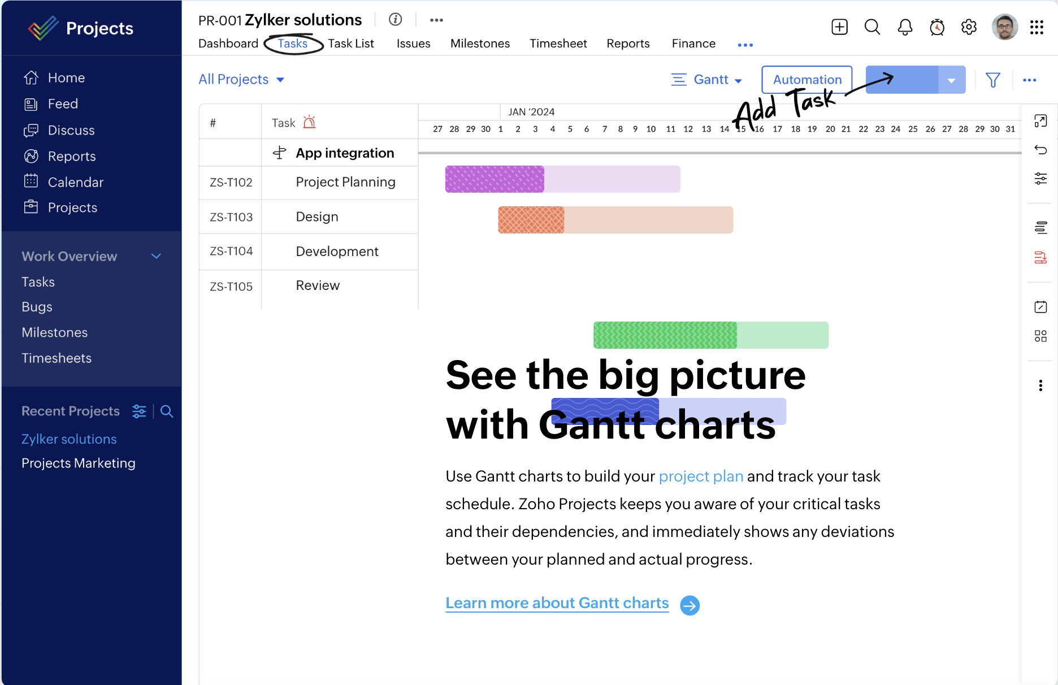Viewport: 1058px width, 685px height.
Task: Click the green Gantt progress bar
Action: (711, 335)
